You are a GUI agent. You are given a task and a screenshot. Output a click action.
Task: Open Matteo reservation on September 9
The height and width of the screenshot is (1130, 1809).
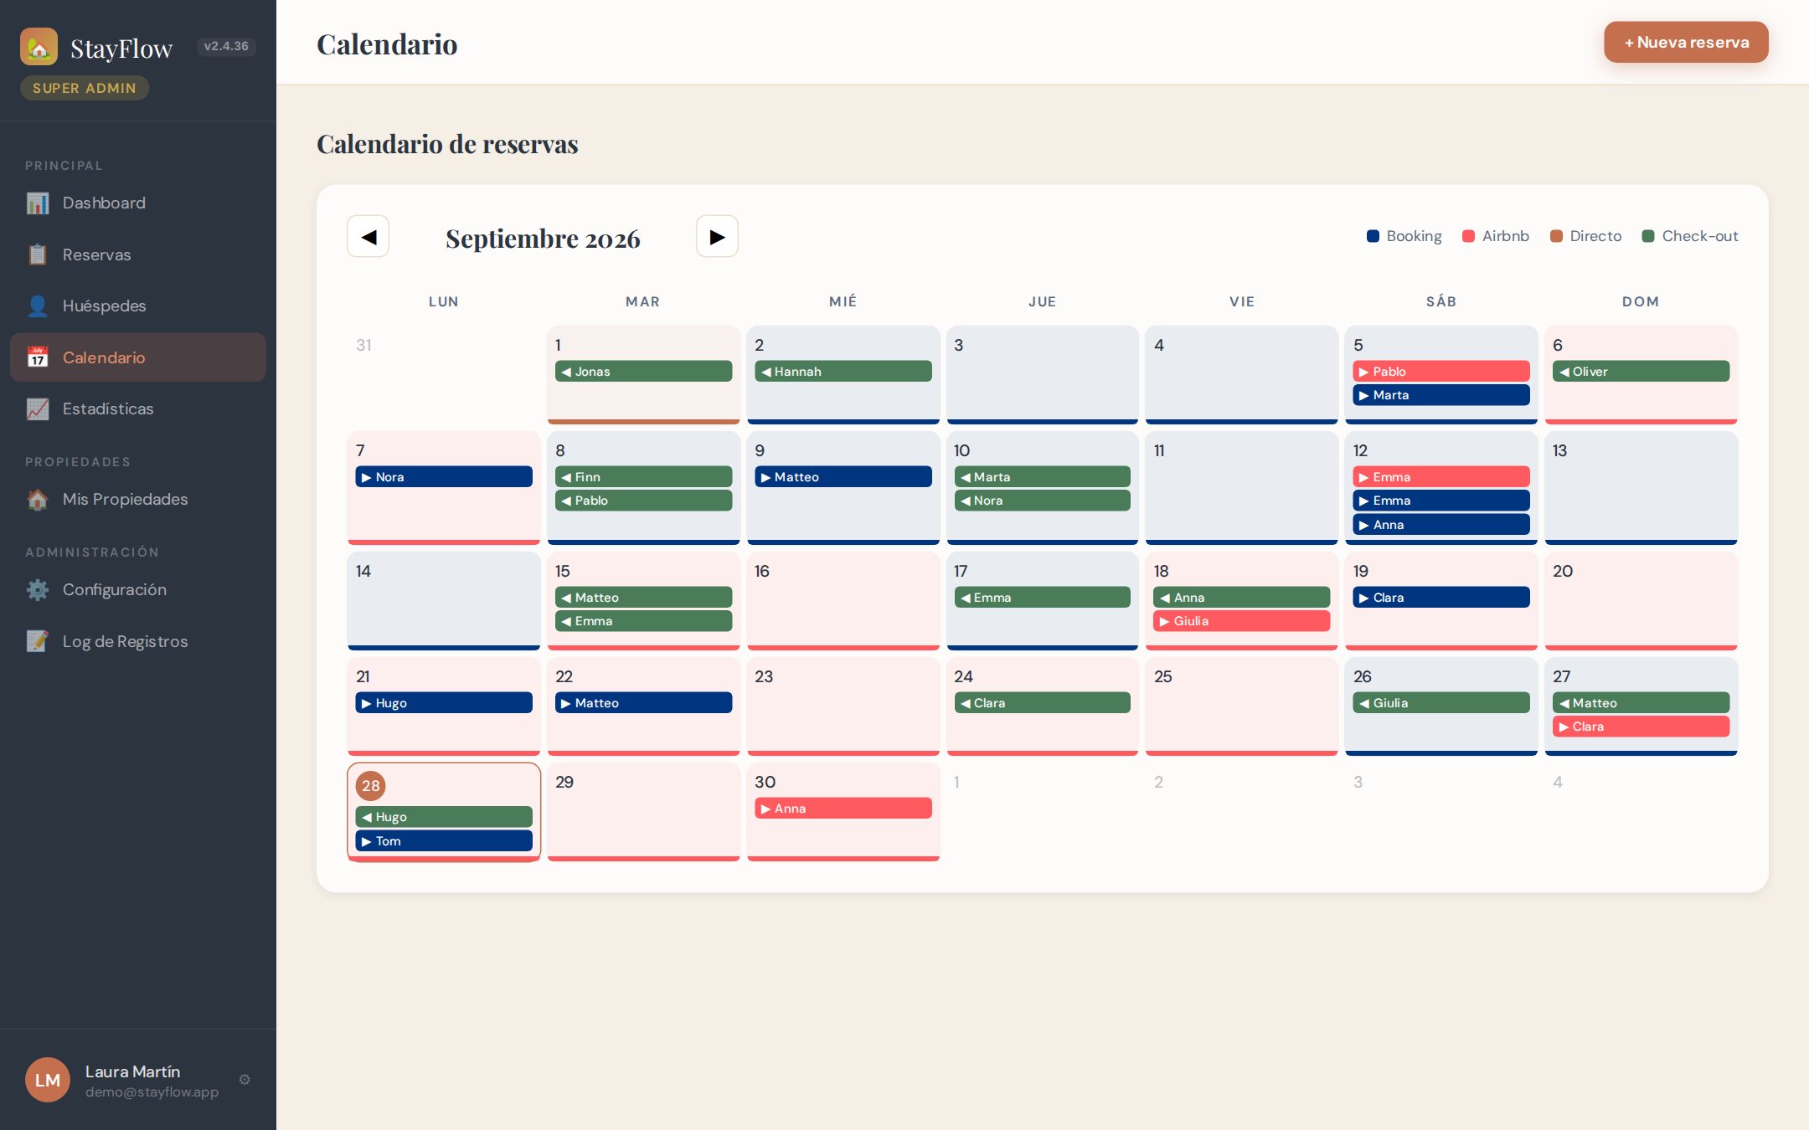[x=843, y=477]
